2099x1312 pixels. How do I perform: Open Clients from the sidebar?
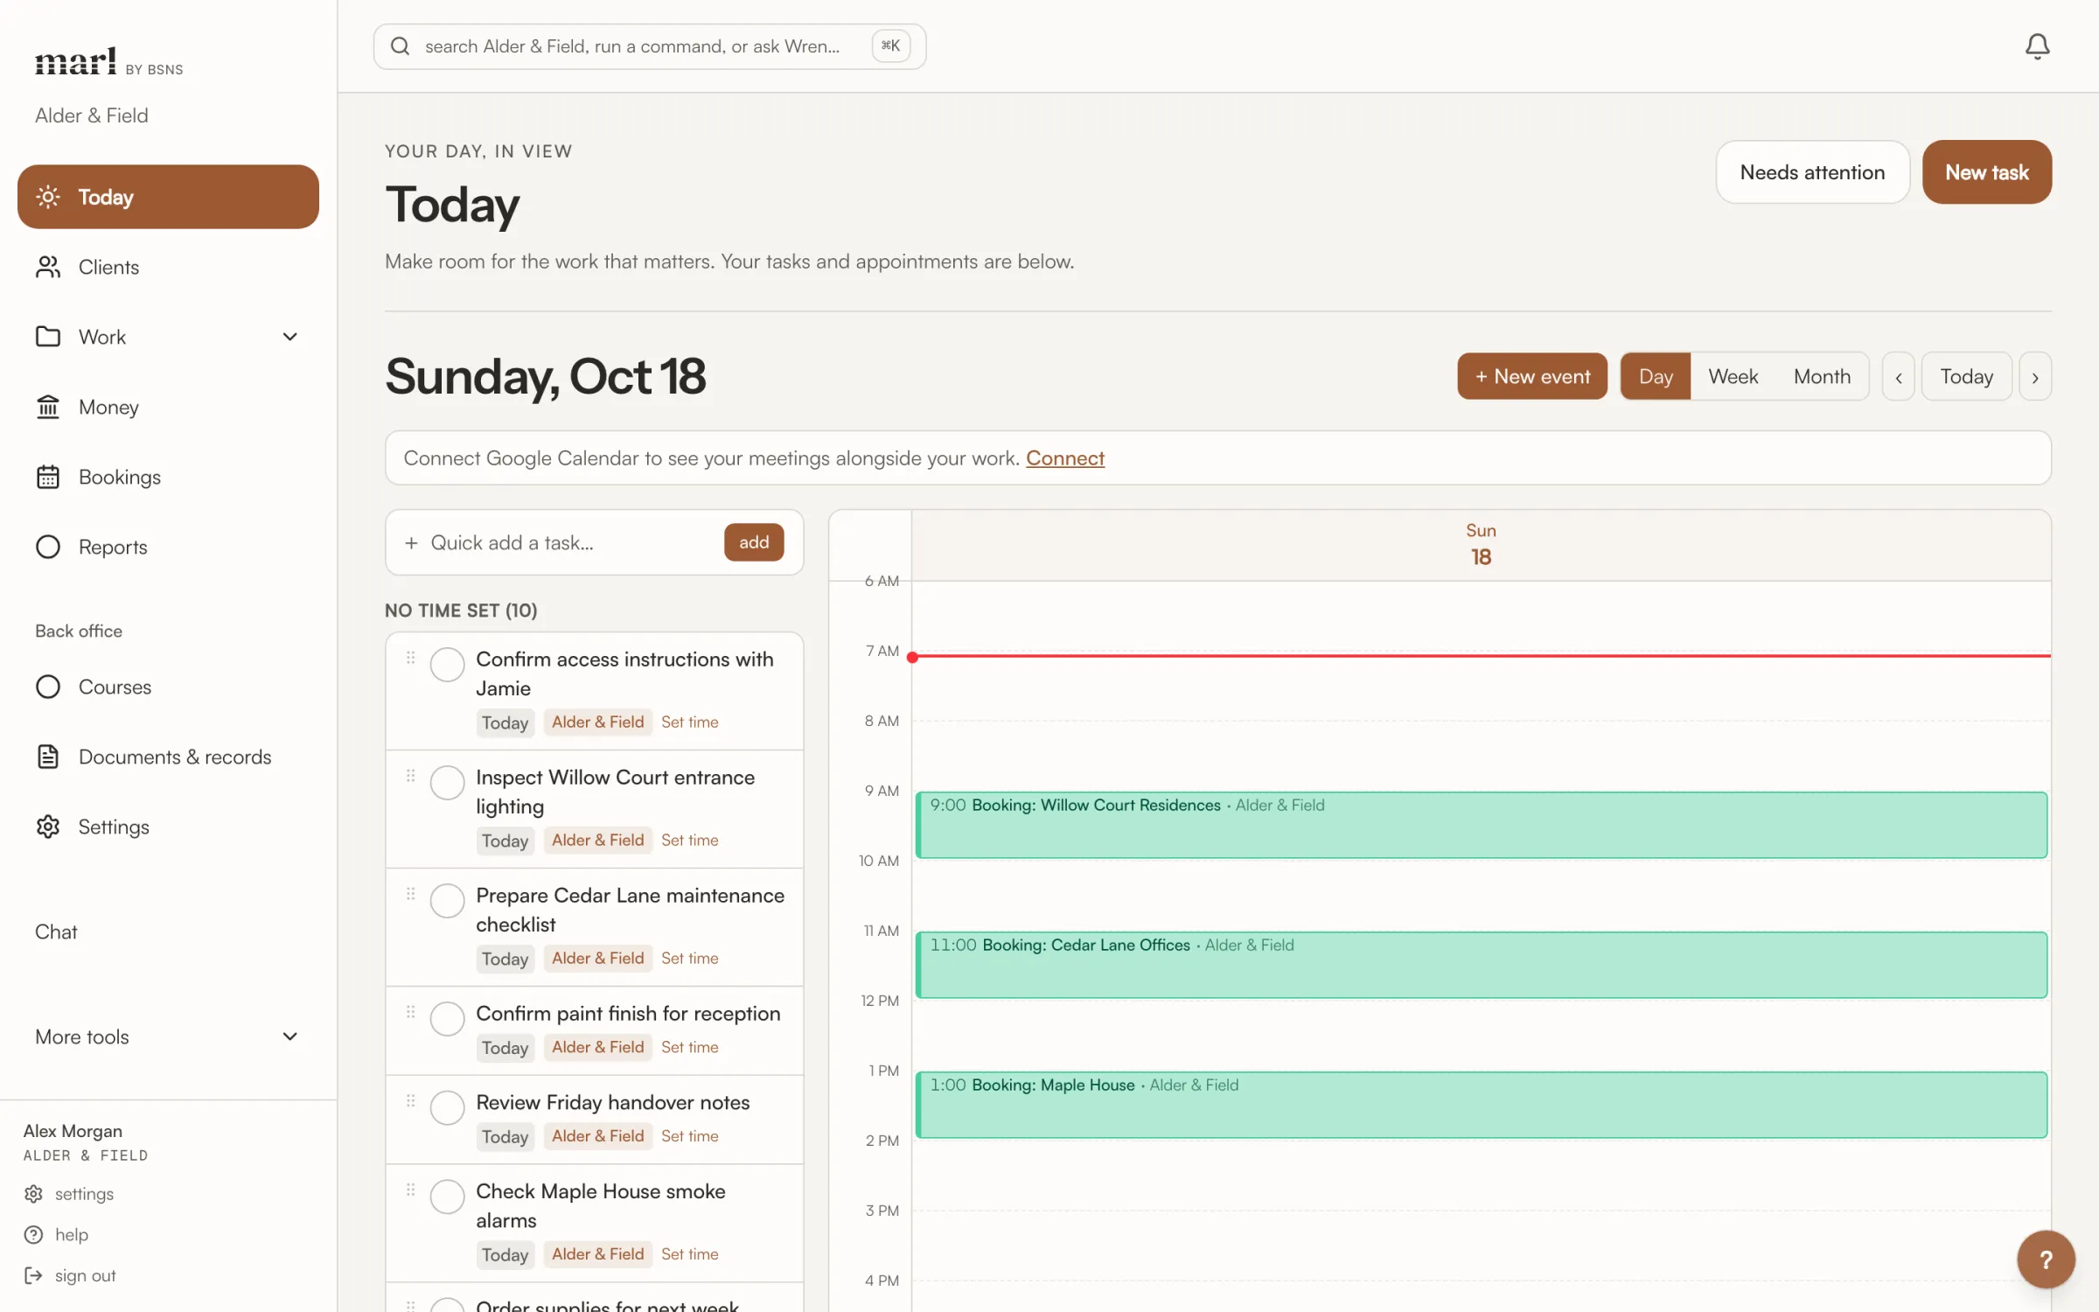pos(168,267)
